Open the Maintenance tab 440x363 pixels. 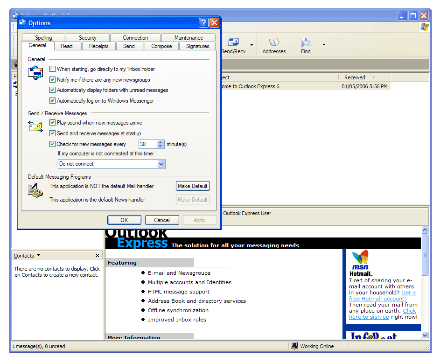click(x=189, y=38)
